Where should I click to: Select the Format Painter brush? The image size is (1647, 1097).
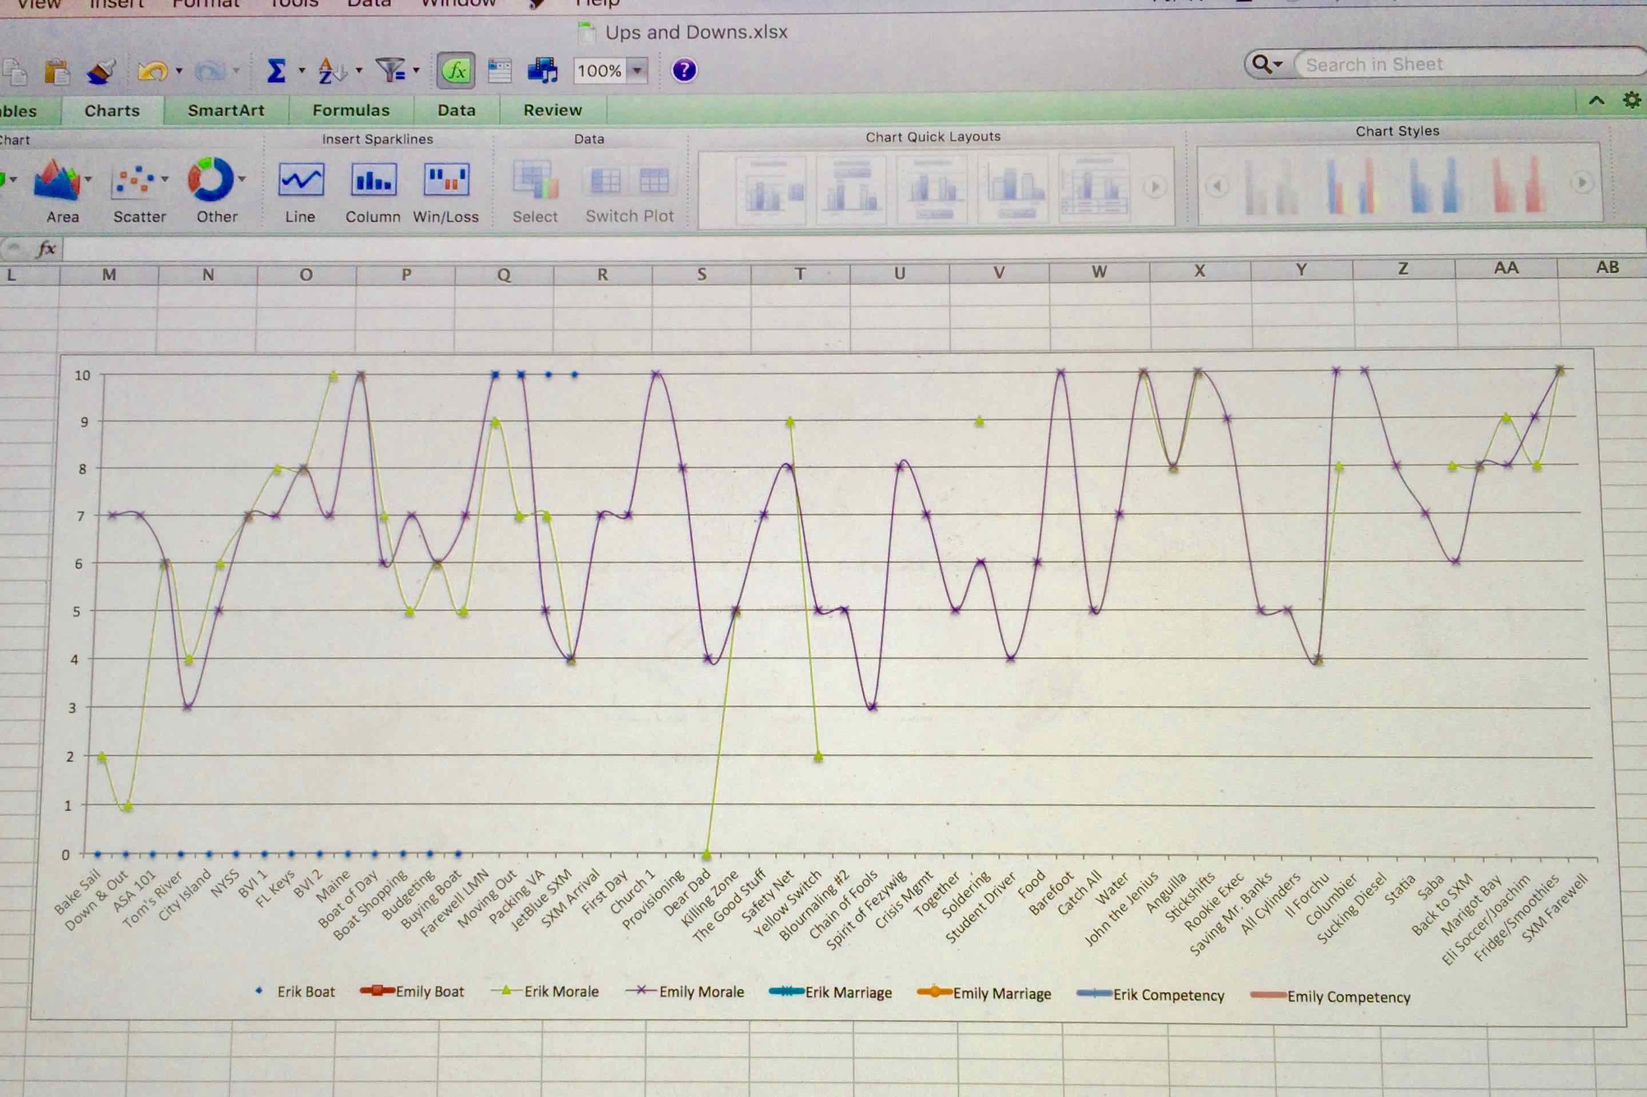[x=101, y=71]
